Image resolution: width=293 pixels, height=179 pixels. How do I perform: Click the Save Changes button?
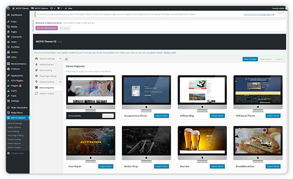click(x=250, y=59)
